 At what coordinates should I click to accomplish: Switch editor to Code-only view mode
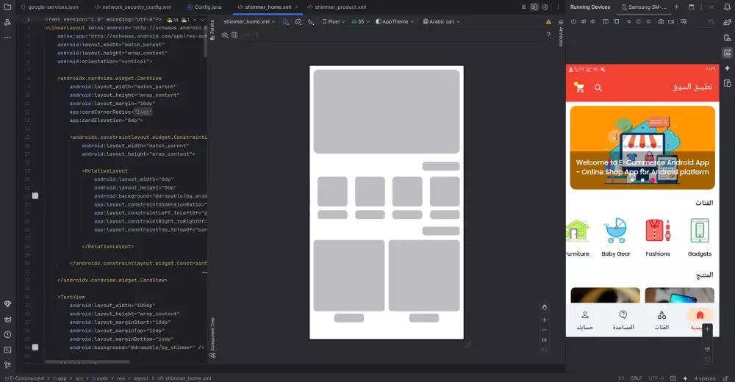tap(523, 7)
